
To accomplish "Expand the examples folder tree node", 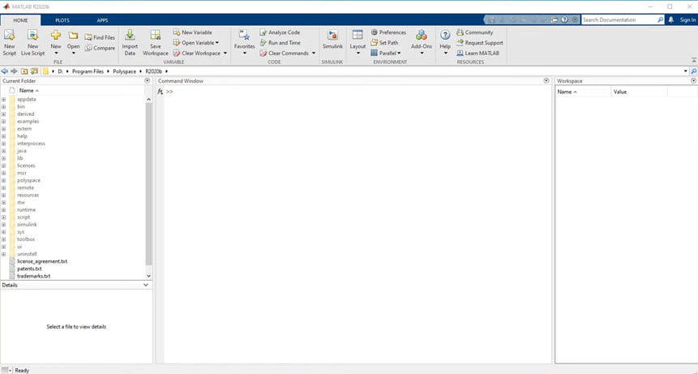I will tap(3, 122).
